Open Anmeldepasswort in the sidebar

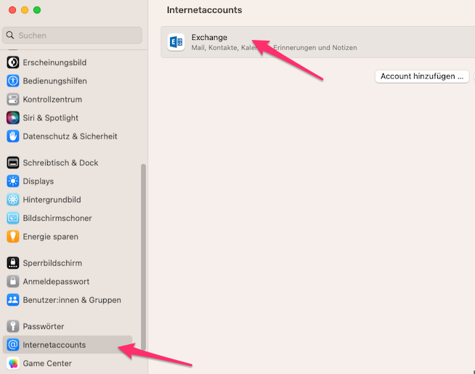pyautogui.click(x=56, y=281)
